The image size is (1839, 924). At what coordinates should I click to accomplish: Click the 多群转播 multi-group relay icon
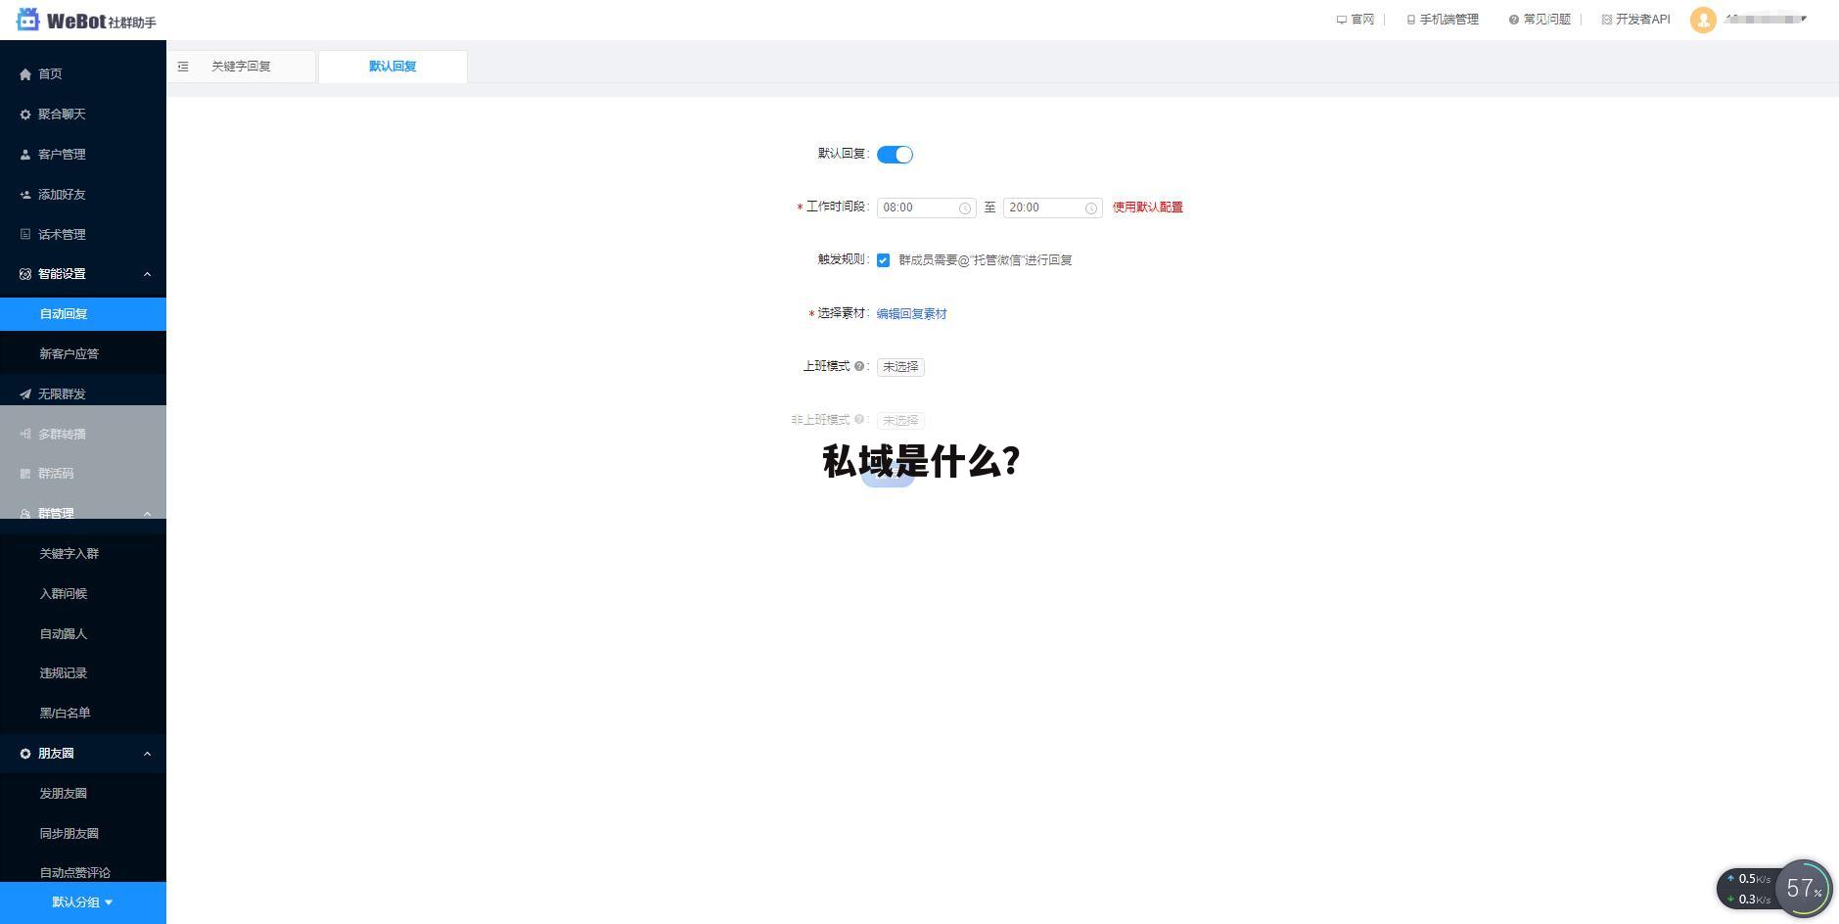click(x=24, y=434)
